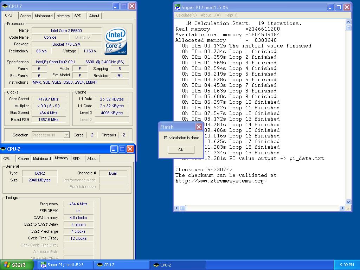Screen dimensions: 360x270
Task: Minimize the top CPU-Z window
Action: pos(115,6)
